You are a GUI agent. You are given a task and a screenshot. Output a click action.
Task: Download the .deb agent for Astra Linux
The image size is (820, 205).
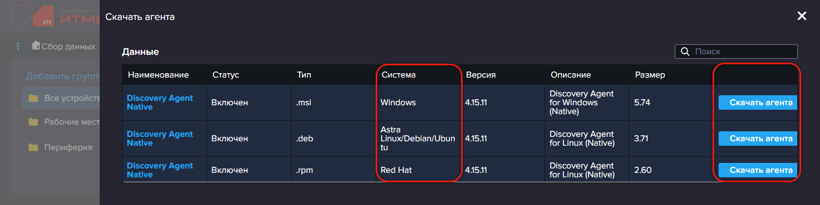tap(757, 139)
